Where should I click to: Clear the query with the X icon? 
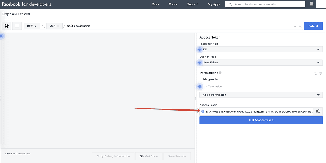pyautogui.click(x=295, y=26)
